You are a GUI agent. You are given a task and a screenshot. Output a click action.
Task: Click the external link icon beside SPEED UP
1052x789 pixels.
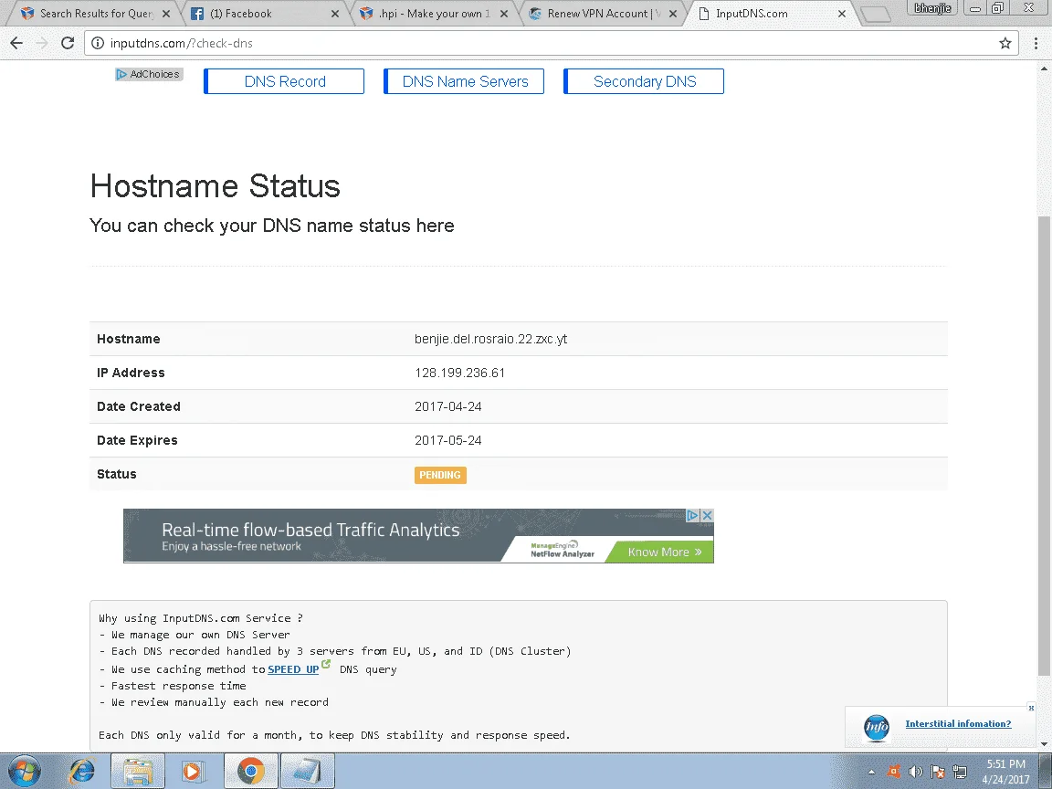(x=326, y=664)
